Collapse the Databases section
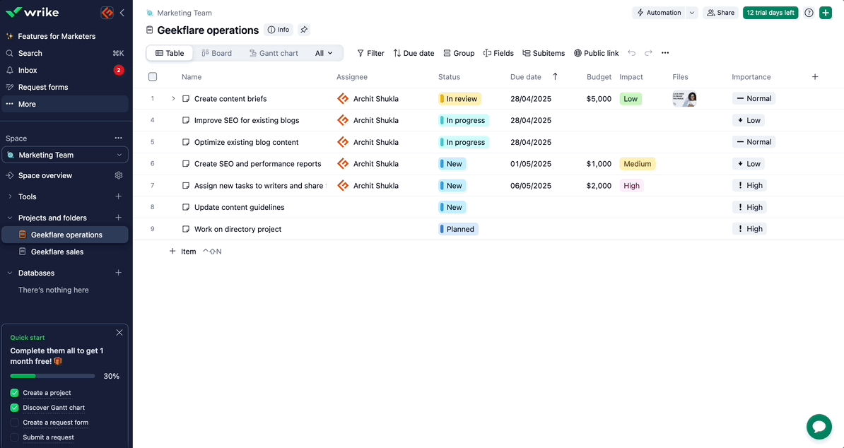Image resolution: width=844 pixels, height=448 pixels. pyautogui.click(x=10, y=273)
